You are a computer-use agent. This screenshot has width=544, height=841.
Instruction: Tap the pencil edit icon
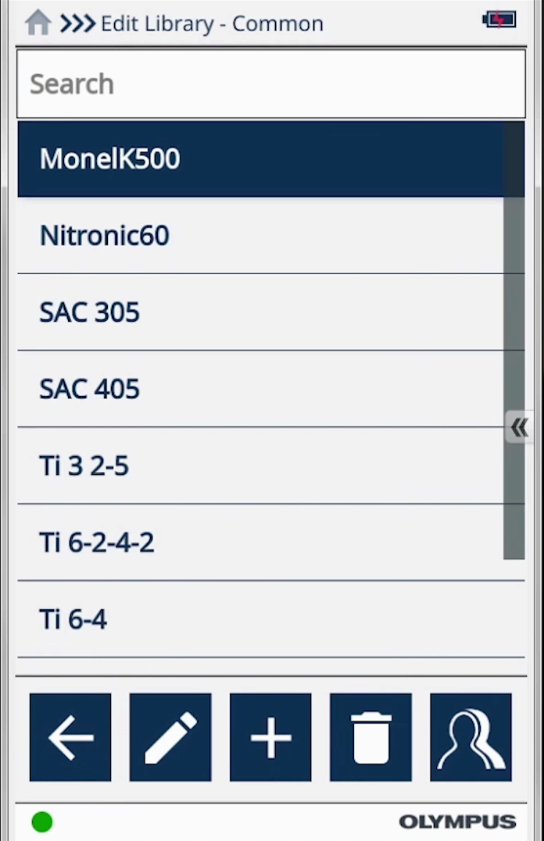click(x=170, y=737)
